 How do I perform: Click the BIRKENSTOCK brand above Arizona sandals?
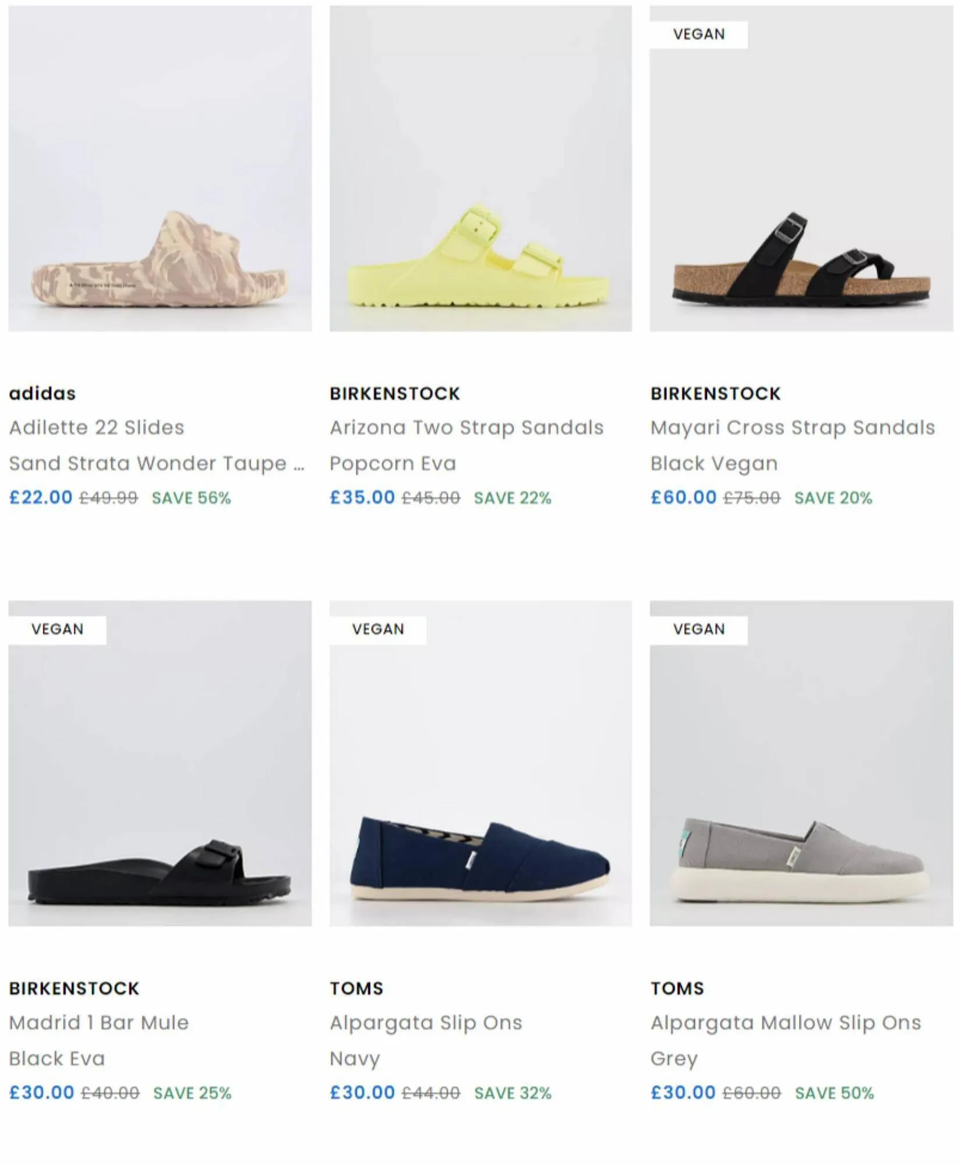click(x=395, y=394)
